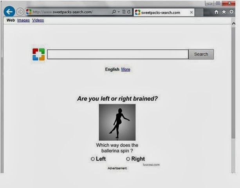This screenshot has height=188, width=240.
Task: Open the More languages link
Action: tap(126, 69)
